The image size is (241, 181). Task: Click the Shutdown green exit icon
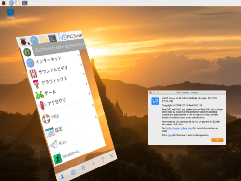[57, 159]
